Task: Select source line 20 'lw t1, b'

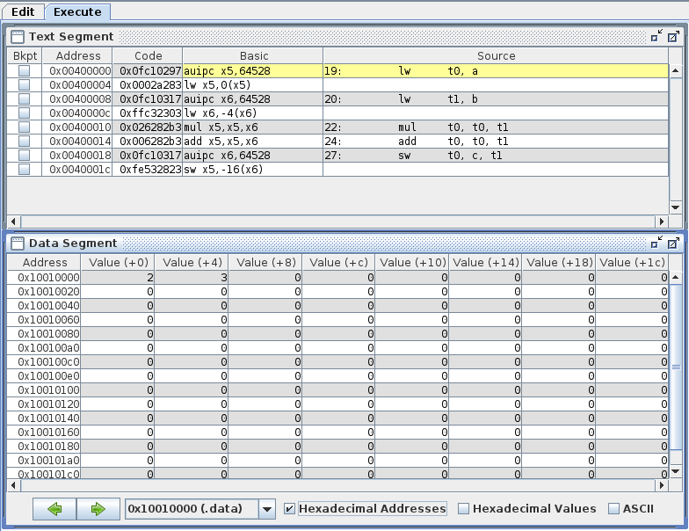Action: [496, 98]
